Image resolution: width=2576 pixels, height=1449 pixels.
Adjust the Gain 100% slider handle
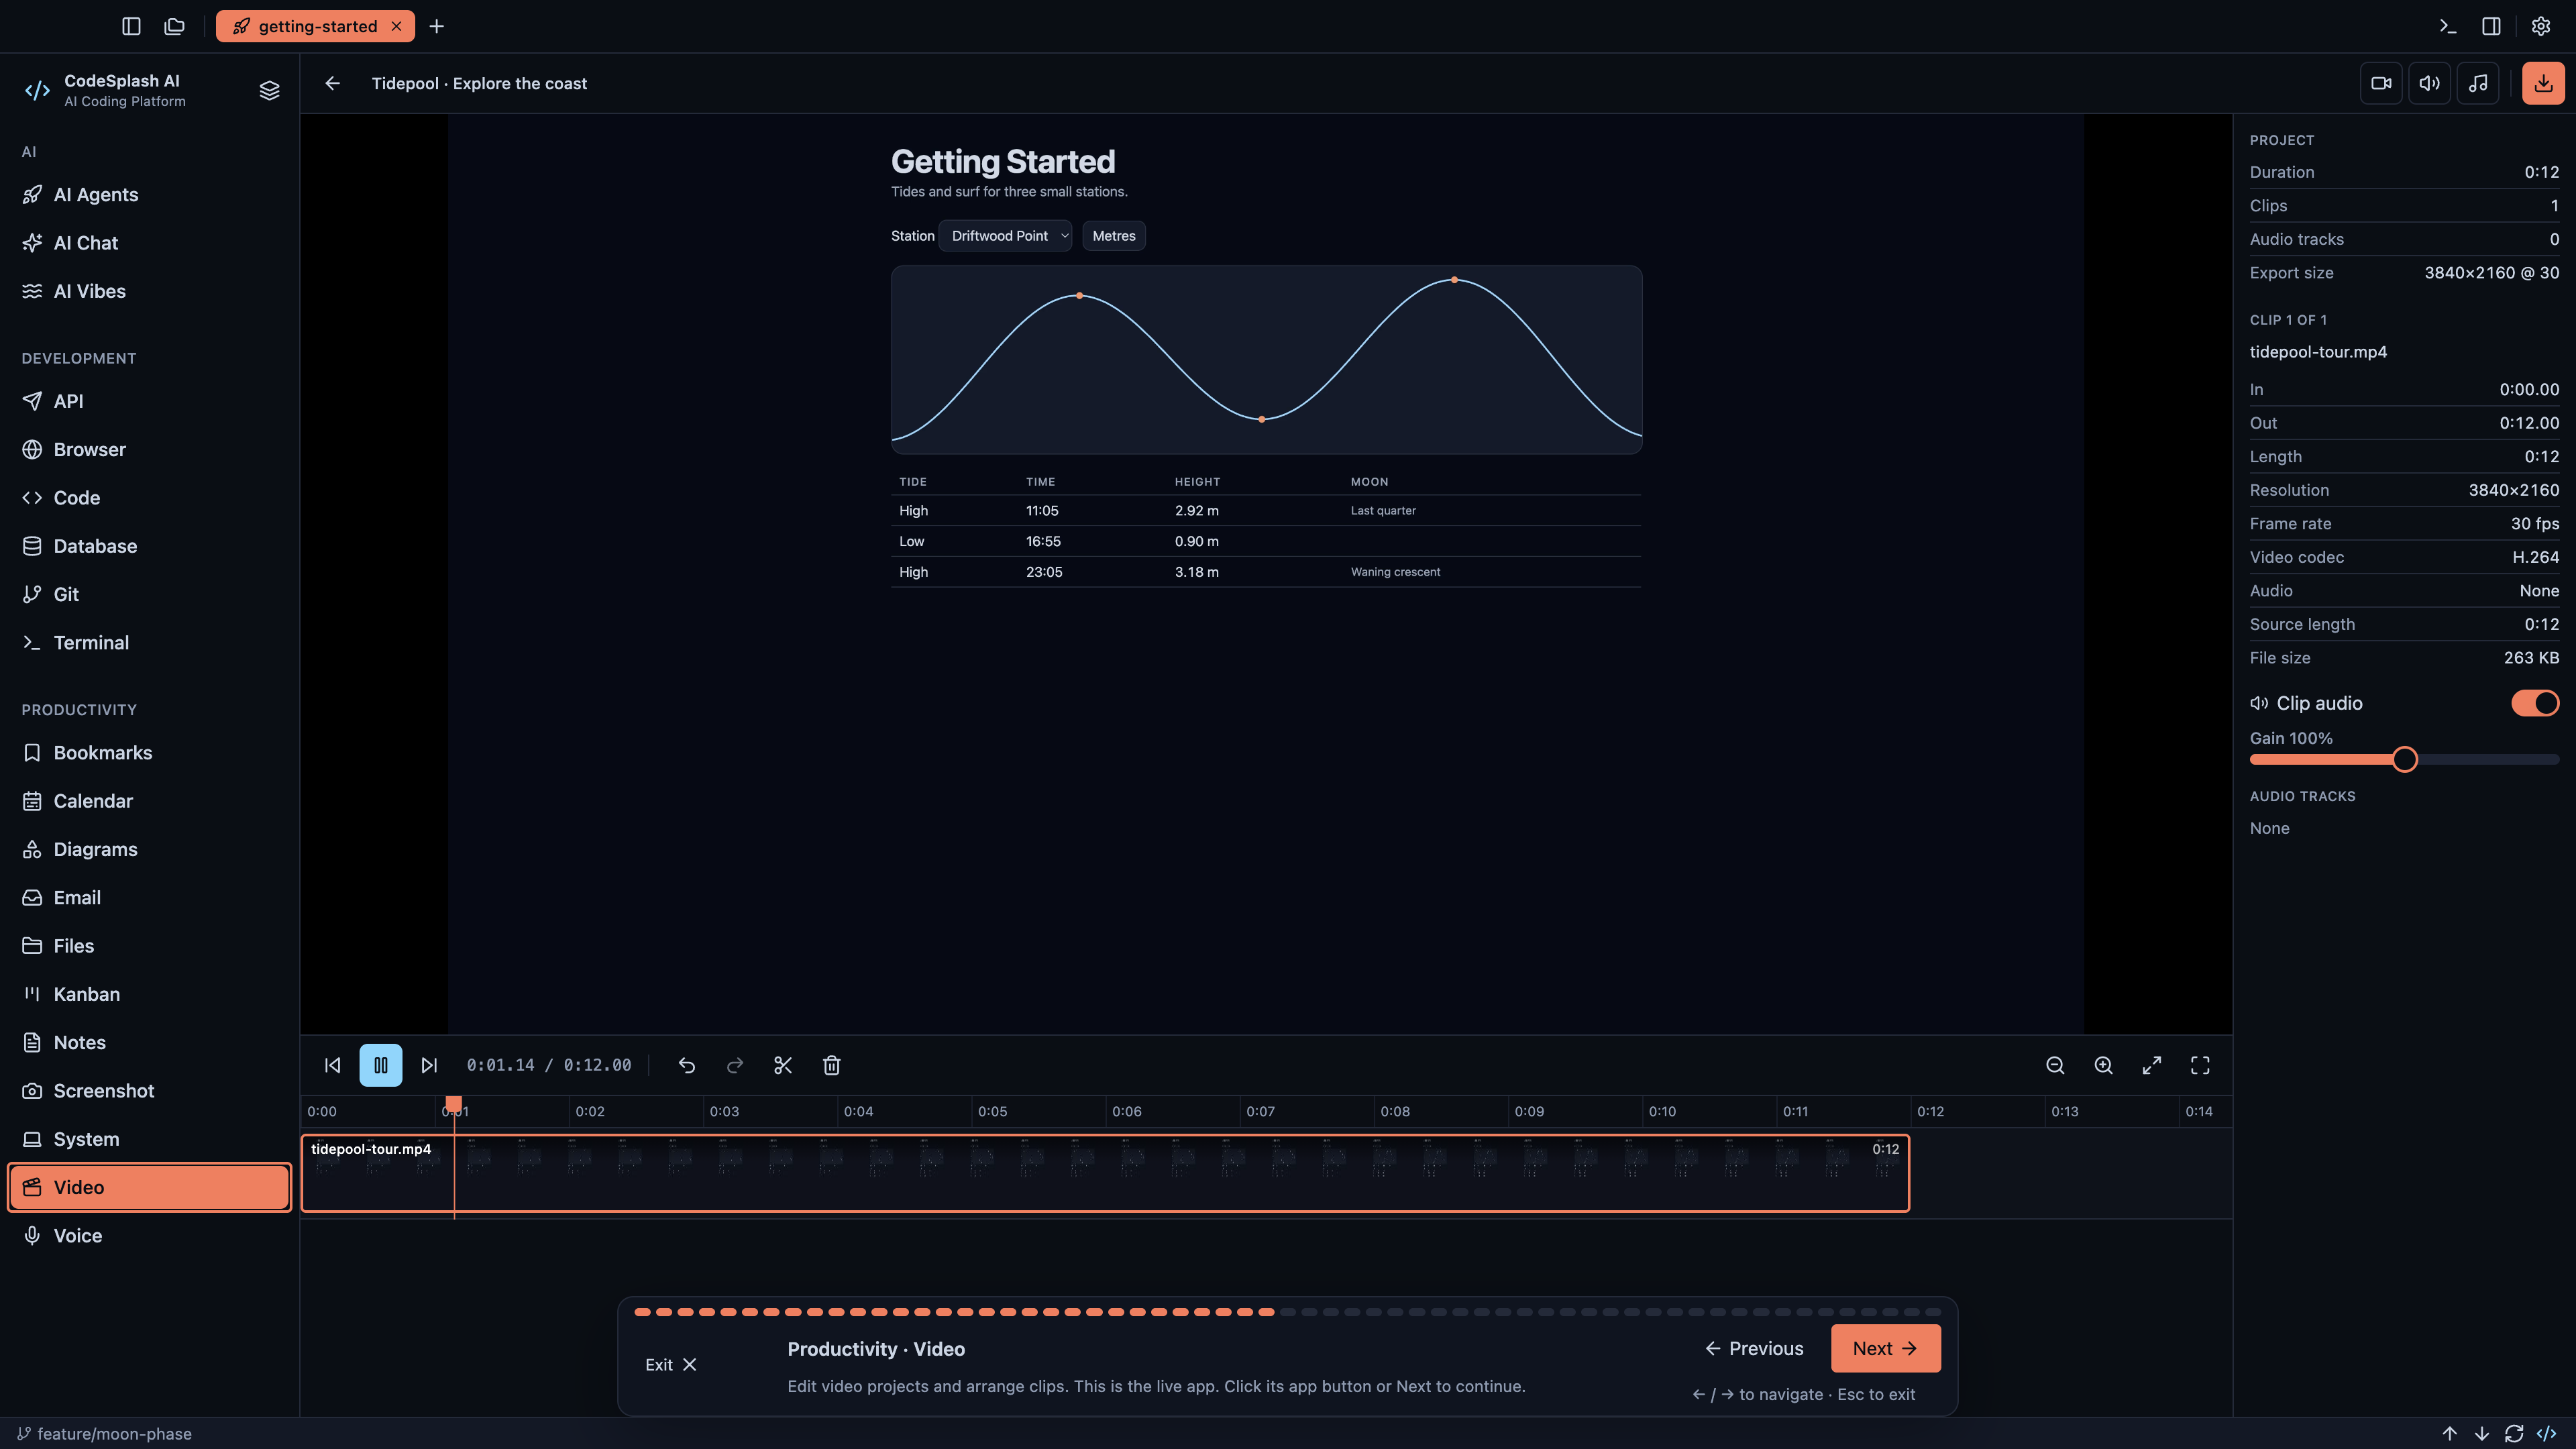pos(2405,760)
